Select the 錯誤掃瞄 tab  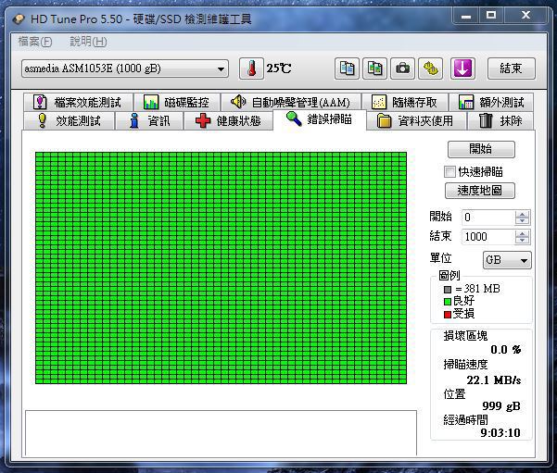[x=319, y=119]
